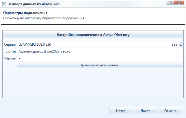Close the Импорт данных dialog
Image resolution: width=186 pixels, height=118 pixels.
[179, 3]
